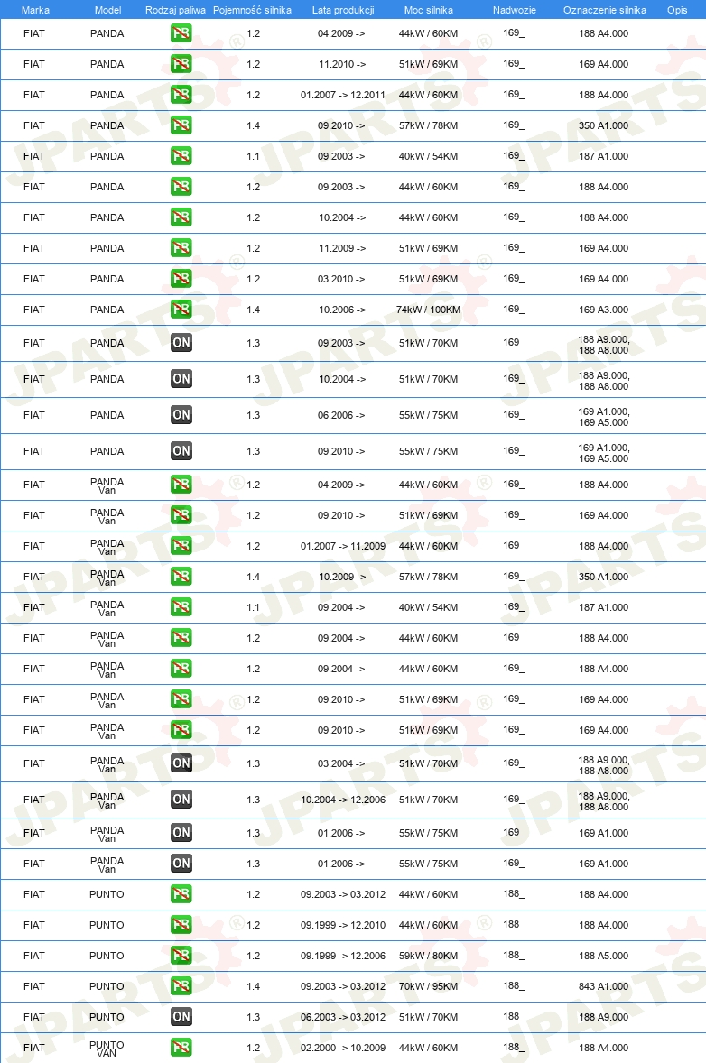Click petrol icon in PANDA 1.2 10.2004 row
Image resolution: width=706 pixels, height=1063 pixels.
[x=181, y=217]
